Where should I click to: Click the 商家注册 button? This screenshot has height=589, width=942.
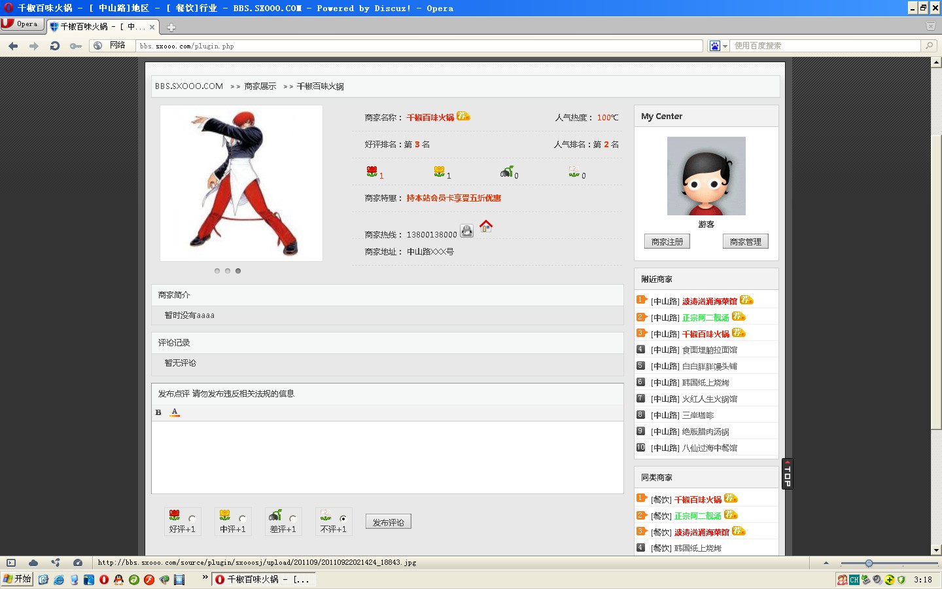coord(667,241)
